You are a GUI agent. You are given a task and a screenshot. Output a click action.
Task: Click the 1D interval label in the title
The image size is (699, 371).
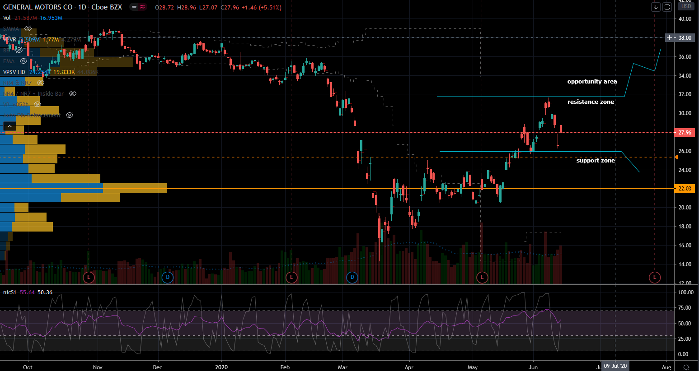coord(82,7)
